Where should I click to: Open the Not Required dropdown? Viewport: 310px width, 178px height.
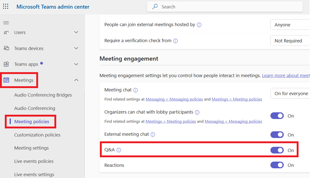click(x=290, y=41)
